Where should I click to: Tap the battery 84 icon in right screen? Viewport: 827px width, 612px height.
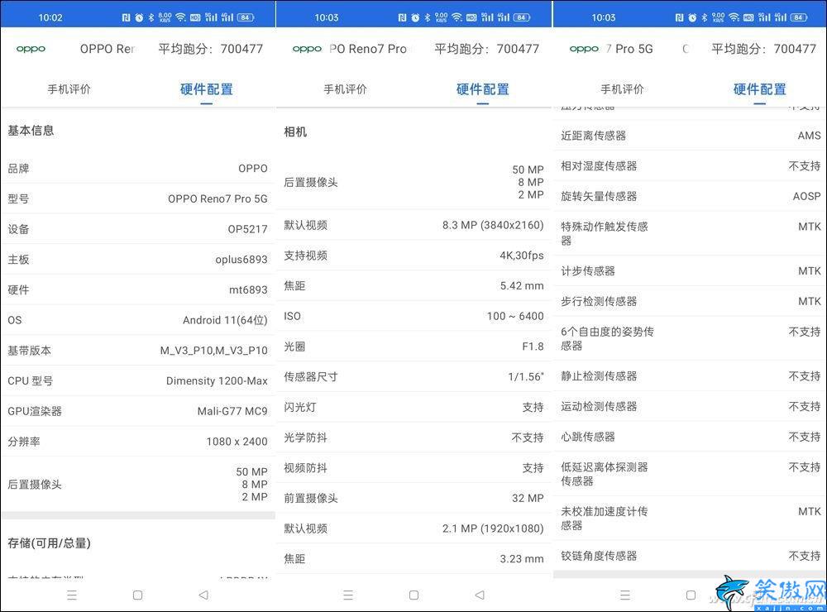(x=799, y=17)
